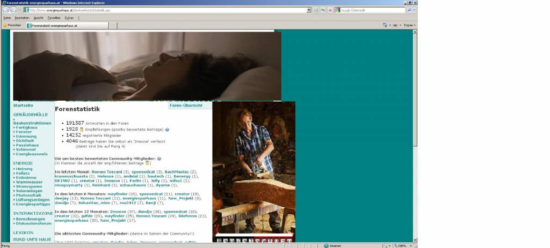Click the browser Forward arrow button
This screenshot has height=248, width=550.
click(13, 10)
